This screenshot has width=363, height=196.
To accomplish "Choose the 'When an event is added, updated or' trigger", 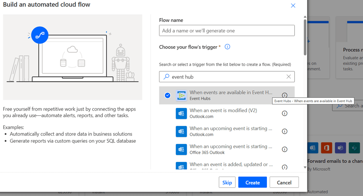I will tap(230, 165).
